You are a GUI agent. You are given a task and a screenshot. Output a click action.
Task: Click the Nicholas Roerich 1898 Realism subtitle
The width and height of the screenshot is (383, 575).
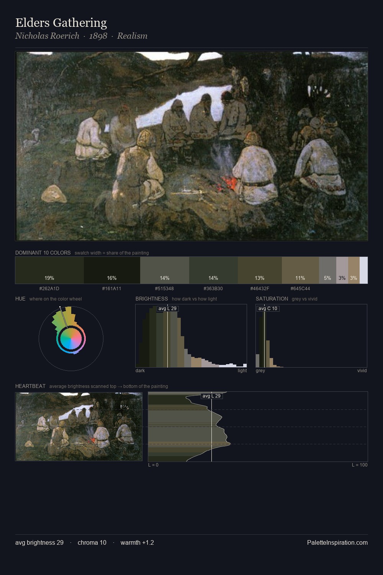pyautogui.click(x=81, y=36)
